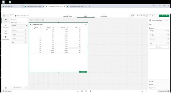The height and width of the screenshot is (96, 171).
Task: Expand the table to full screen
Action: coord(83,25)
